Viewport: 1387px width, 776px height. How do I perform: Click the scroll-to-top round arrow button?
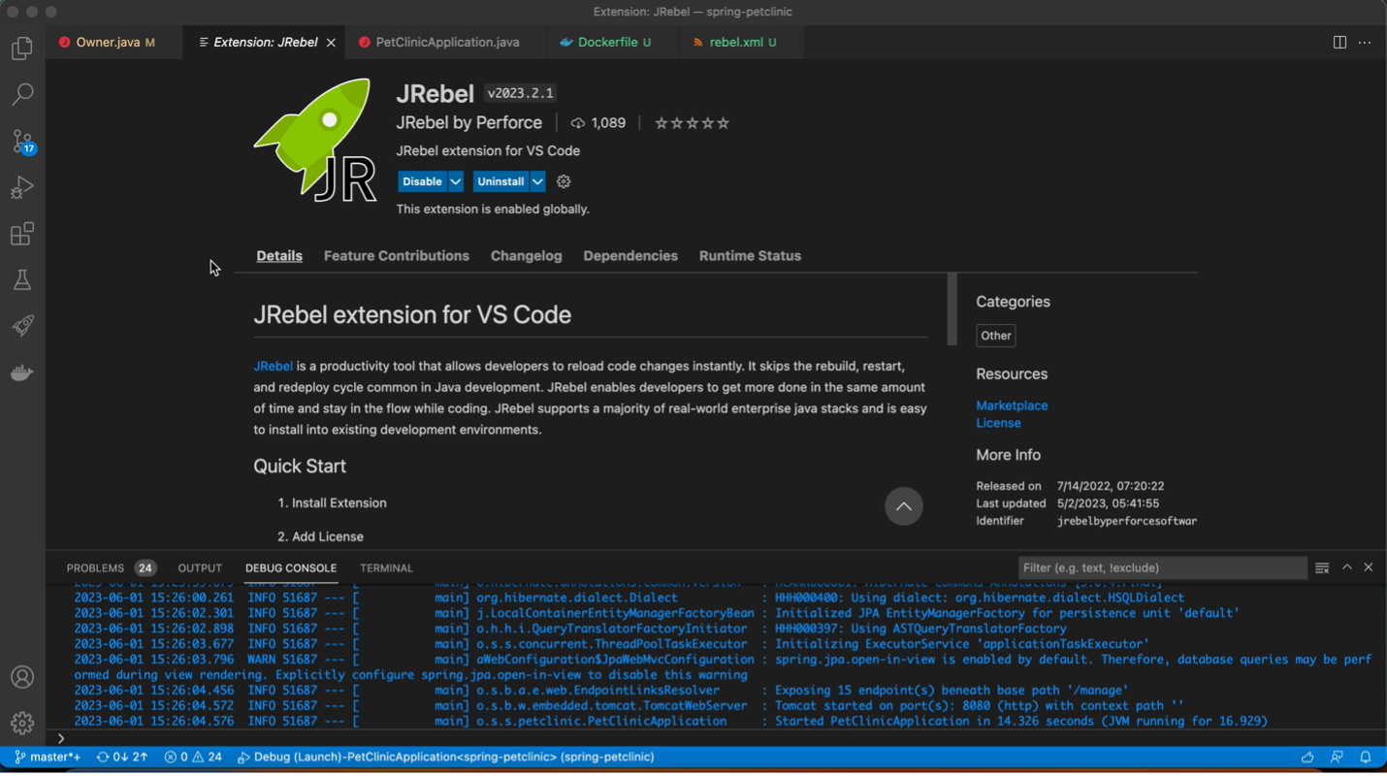(x=903, y=506)
